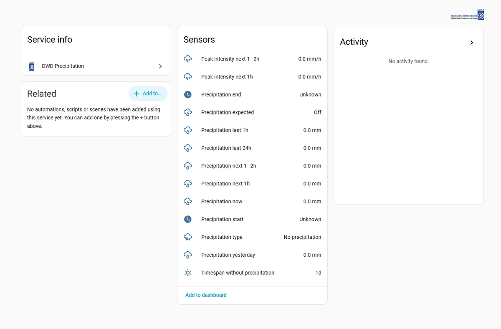Select the Precipitation end sensor label
This screenshot has width=501, height=329.
[221, 95]
